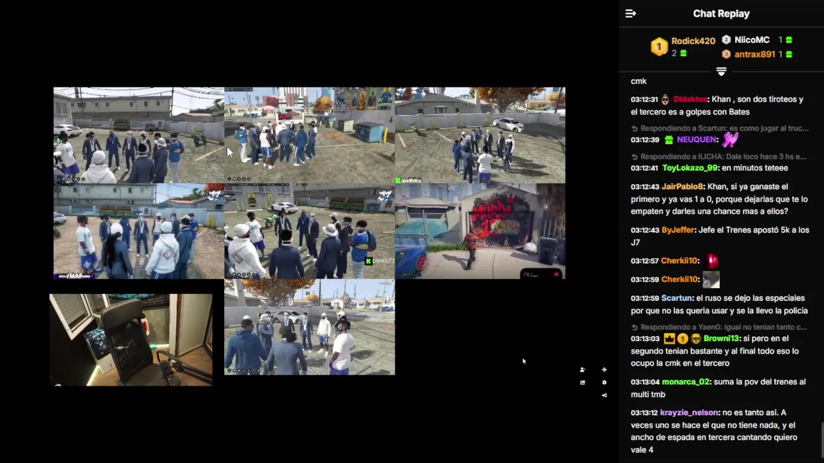Click the share icon in the video overlay
This screenshot has height=463, width=824.
coord(582,383)
